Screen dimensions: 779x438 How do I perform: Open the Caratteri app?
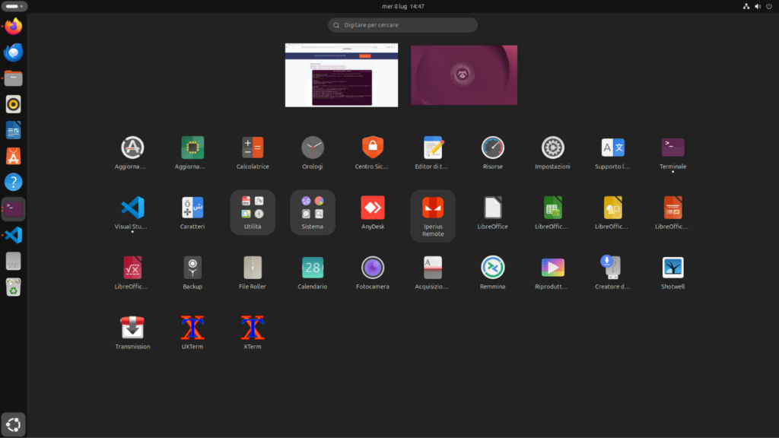[x=192, y=208]
